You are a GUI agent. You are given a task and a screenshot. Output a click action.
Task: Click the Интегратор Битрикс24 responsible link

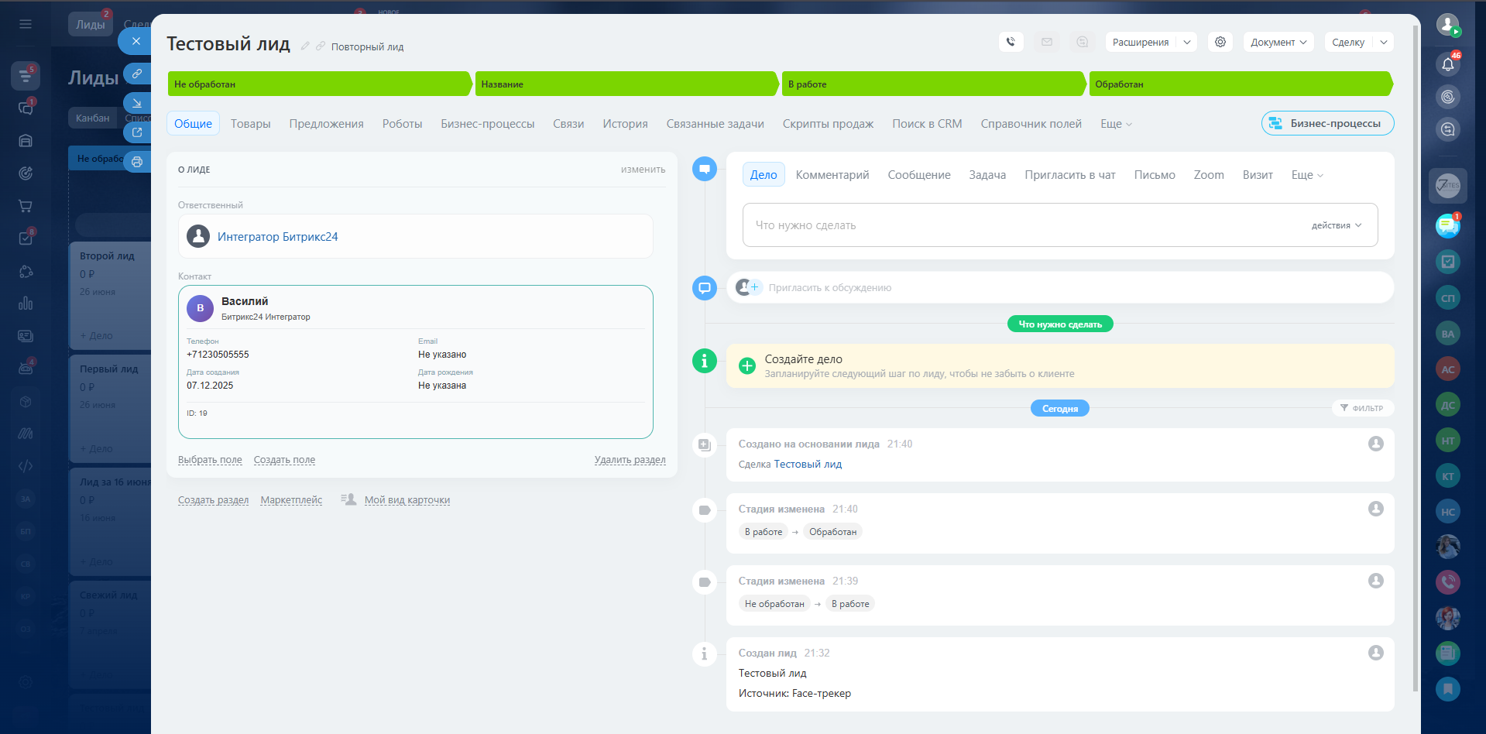click(x=277, y=237)
